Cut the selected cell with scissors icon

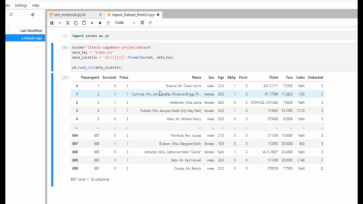coord(67,23)
